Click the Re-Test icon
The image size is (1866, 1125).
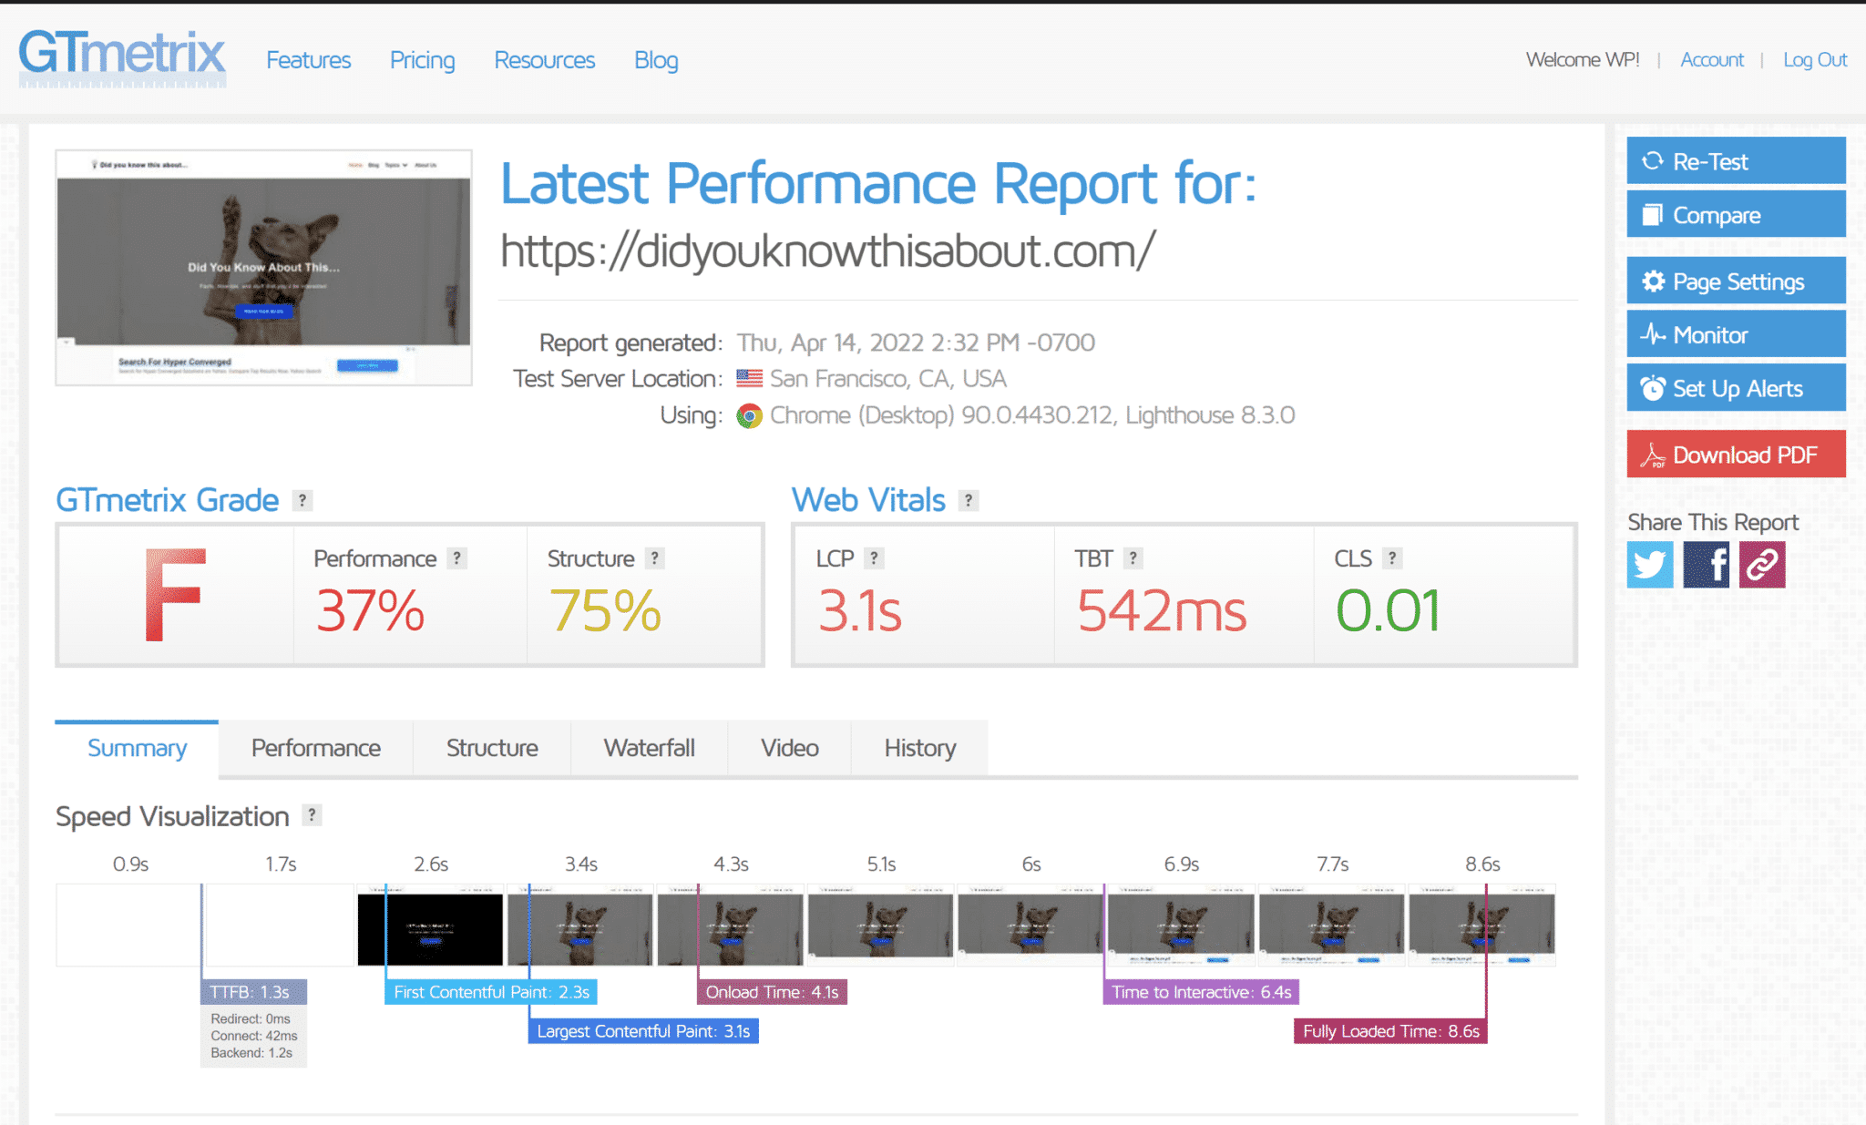click(1654, 161)
